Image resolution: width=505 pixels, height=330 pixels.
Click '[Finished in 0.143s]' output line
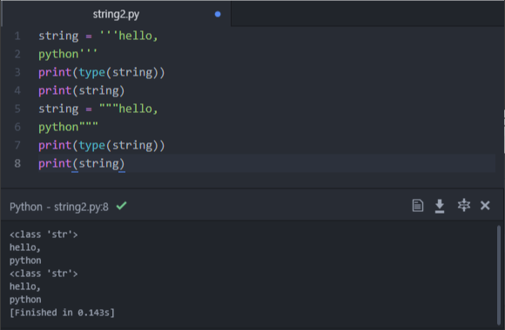point(62,313)
